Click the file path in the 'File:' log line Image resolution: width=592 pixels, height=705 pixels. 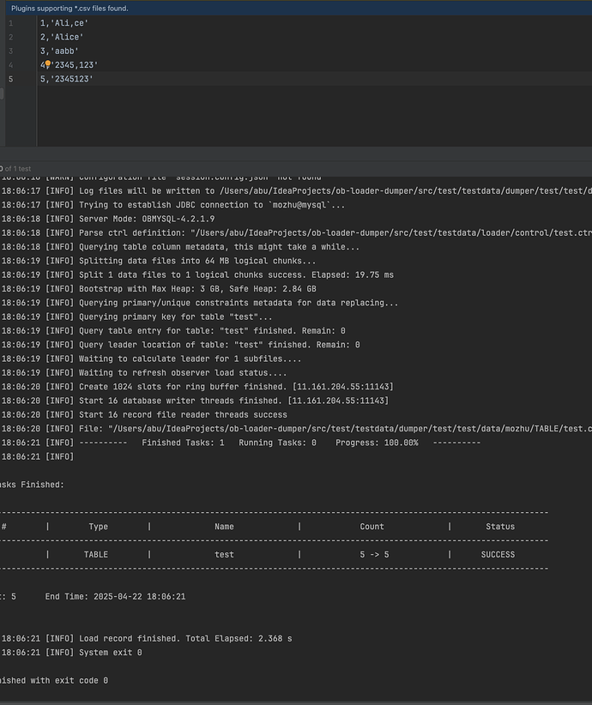click(x=349, y=429)
